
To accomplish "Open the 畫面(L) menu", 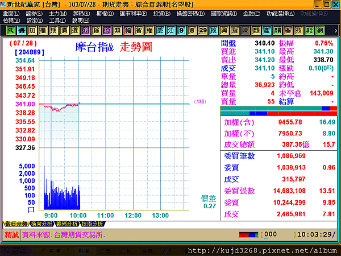I will pyautogui.click(x=11, y=14).
